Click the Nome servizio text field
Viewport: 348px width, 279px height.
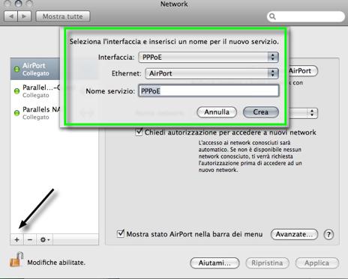tap(208, 91)
